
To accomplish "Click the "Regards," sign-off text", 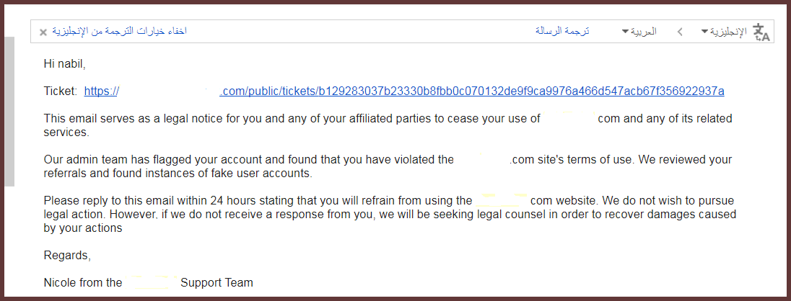I will click(x=67, y=256).
